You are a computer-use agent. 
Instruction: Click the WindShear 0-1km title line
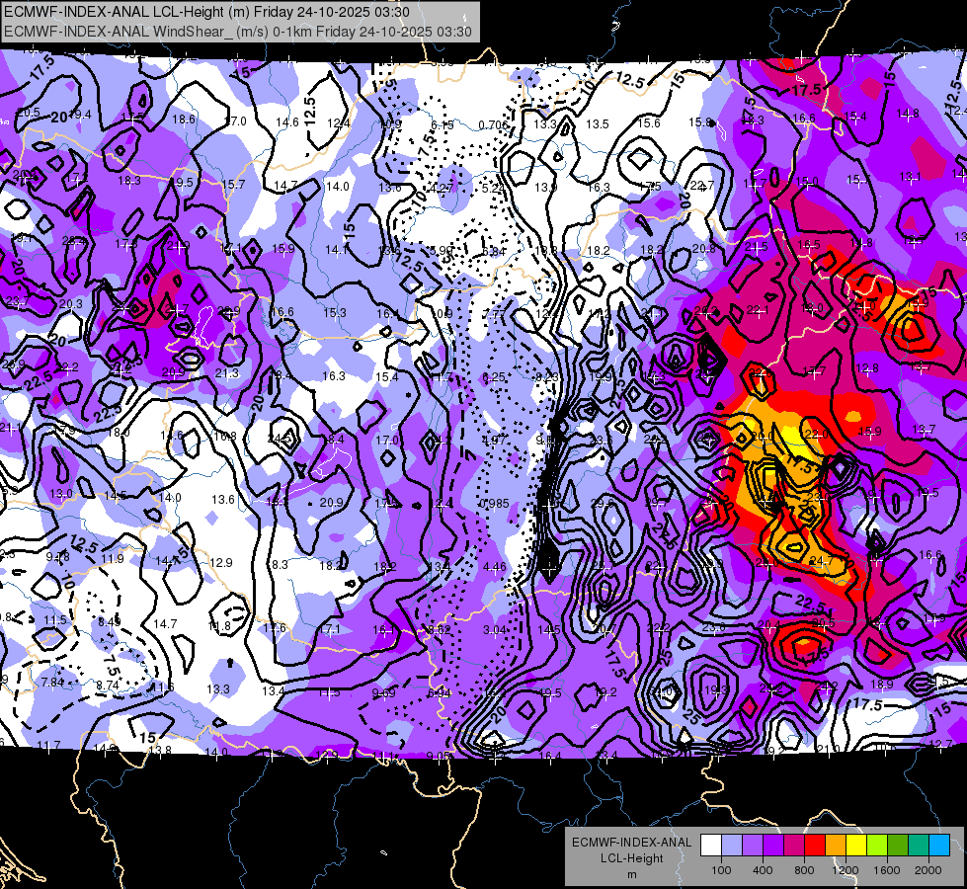pos(237,32)
